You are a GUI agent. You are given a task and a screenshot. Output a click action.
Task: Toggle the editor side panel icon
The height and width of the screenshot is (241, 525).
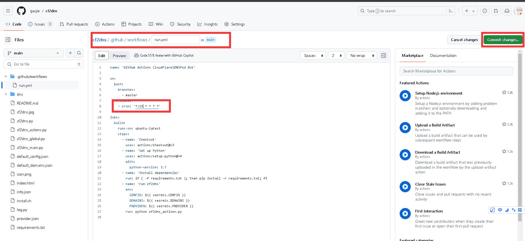click(384, 55)
